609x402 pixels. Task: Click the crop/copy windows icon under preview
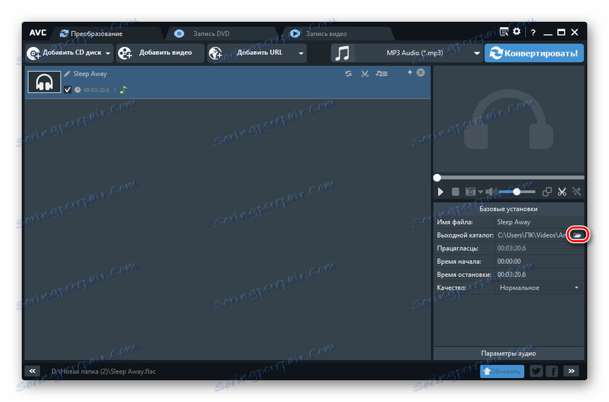point(547,192)
